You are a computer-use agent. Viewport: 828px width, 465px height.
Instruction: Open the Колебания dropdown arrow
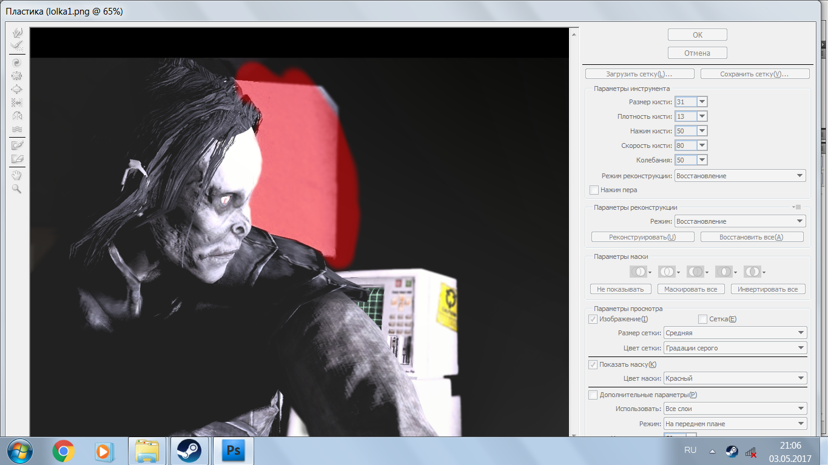click(x=702, y=160)
